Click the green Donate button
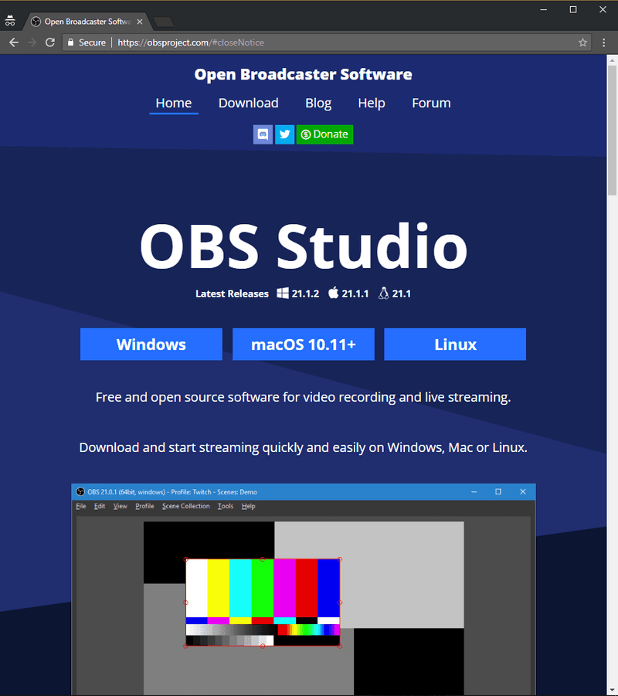The height and width of the screenshot is (696, 618). point(324,134)
